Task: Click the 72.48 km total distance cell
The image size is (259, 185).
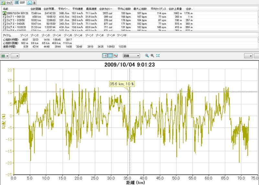Action: [36, 13]
